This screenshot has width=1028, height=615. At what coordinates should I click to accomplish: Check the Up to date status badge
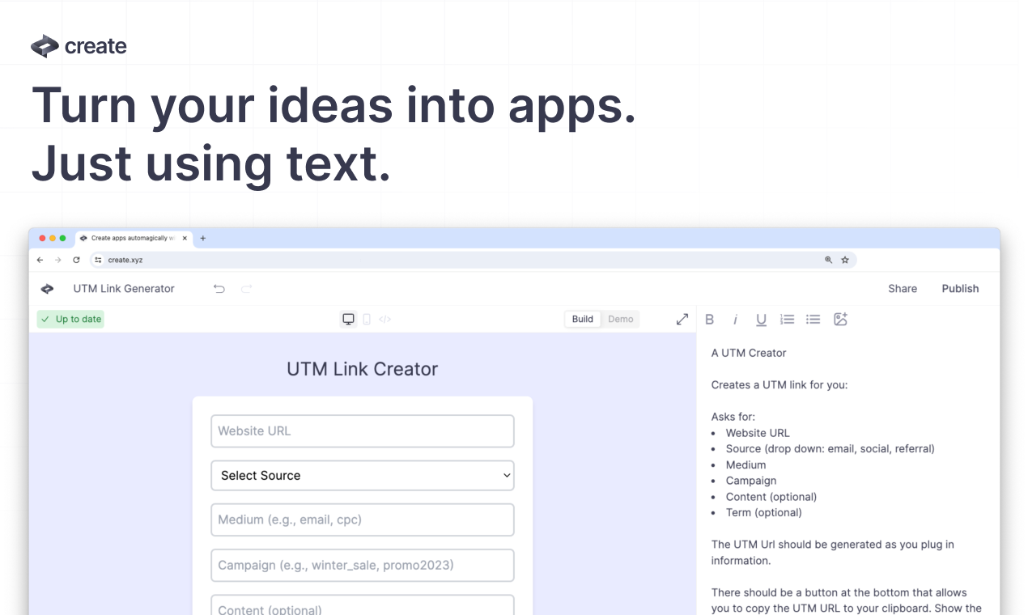click(70, 319)
